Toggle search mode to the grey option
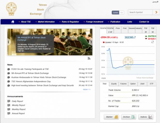This screenshot has width=160, height=123. click(122, 13)
